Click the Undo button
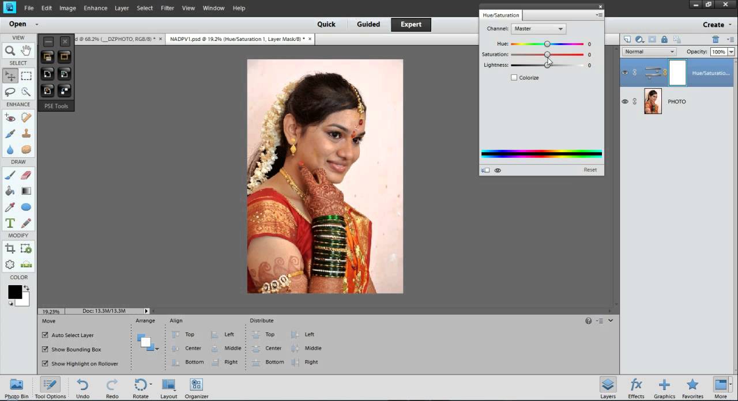 (82, 388)
